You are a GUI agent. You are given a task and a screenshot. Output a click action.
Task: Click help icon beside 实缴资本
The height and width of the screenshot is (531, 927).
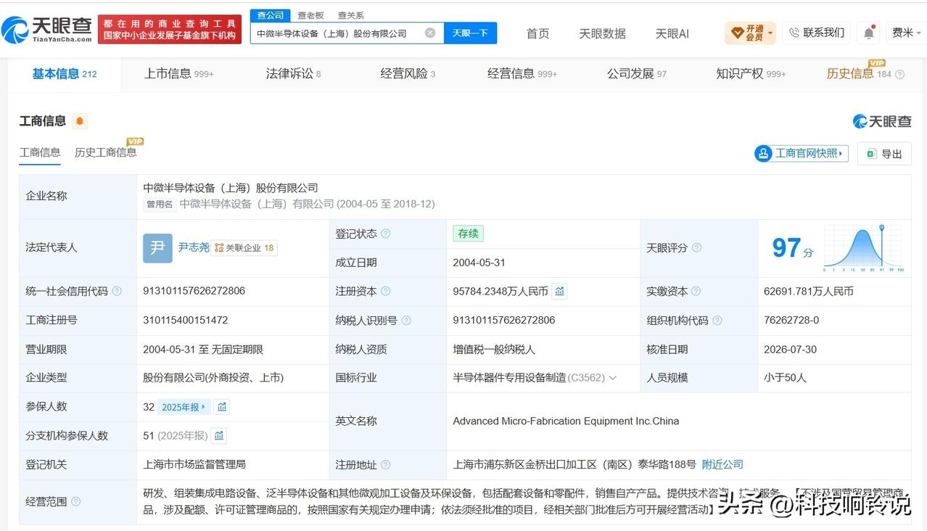[696, 292]
